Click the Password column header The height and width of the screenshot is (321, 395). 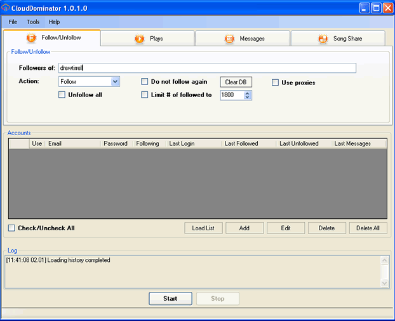coord(117,143)
